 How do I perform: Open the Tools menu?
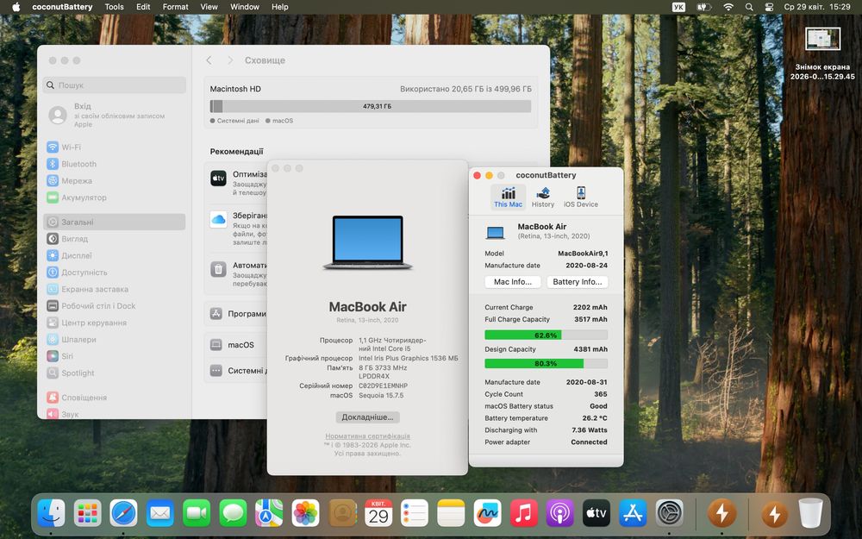tap(115, 7)
